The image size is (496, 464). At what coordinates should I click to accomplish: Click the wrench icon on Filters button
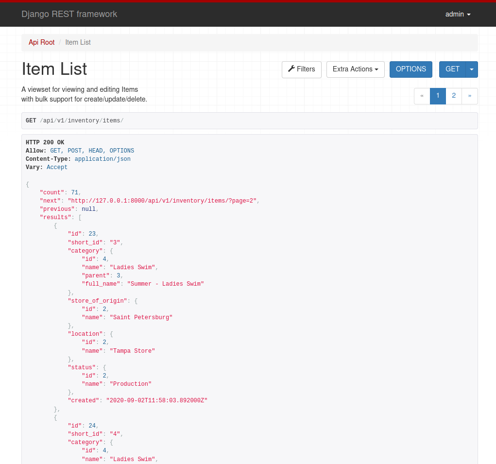pos(291,69)
